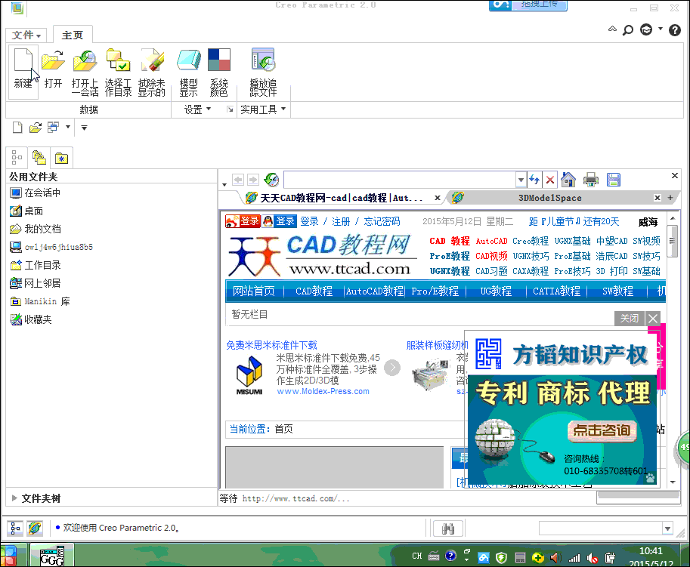Stop loading page with red X

coord(550,180)
